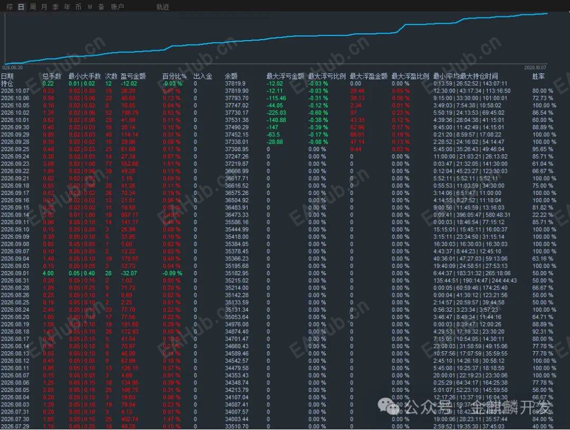Click the 胜率 win rate column header
This screenshot has height=430, width=570.
(x=538, y=76)
